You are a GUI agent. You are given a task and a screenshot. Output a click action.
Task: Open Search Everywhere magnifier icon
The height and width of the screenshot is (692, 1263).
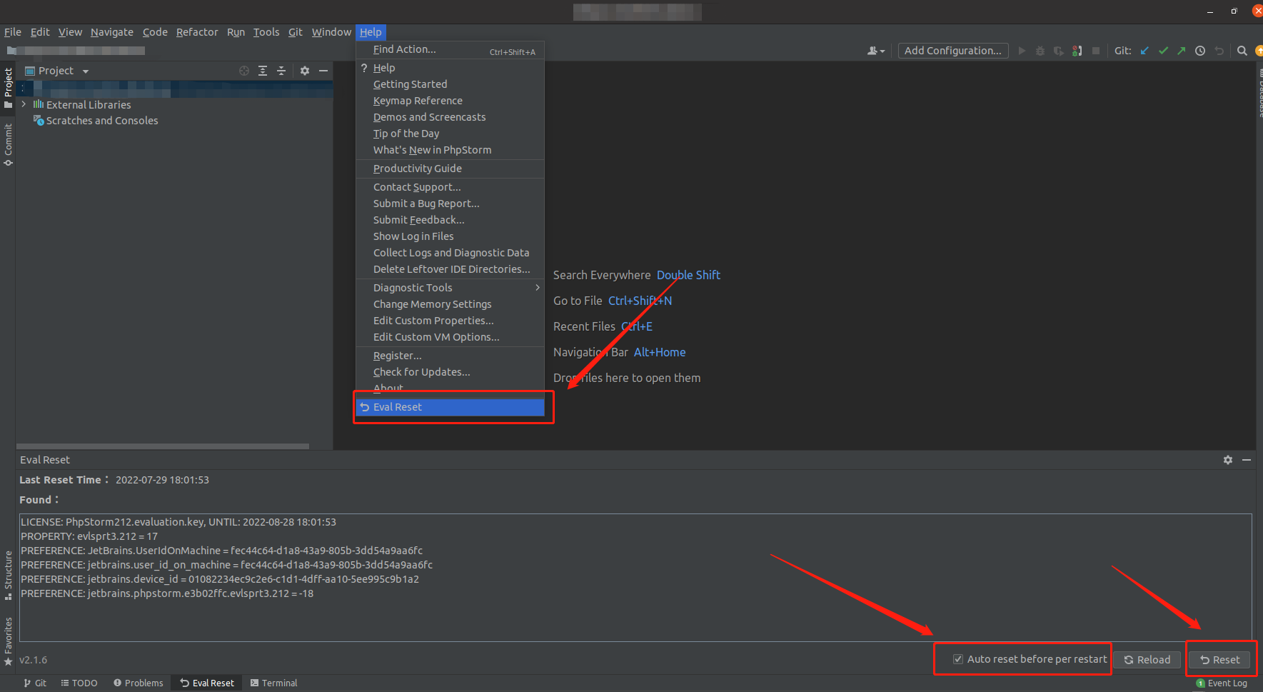[x=1242, y=51]
